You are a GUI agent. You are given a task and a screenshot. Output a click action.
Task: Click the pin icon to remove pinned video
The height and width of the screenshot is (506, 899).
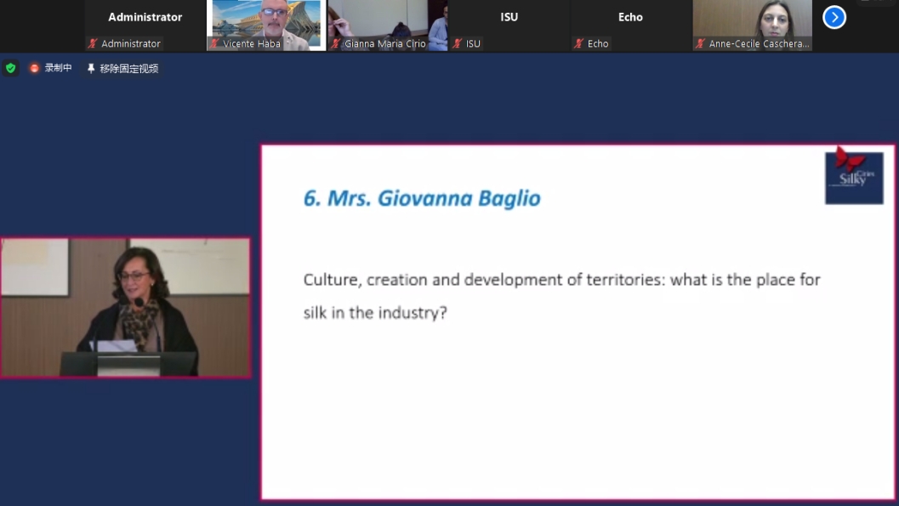pyautogui.click(x=91, y=68)
